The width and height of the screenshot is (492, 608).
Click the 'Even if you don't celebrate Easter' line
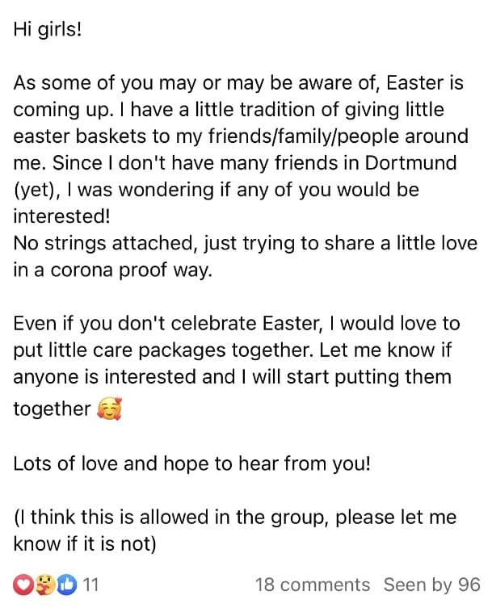point(236,325)
